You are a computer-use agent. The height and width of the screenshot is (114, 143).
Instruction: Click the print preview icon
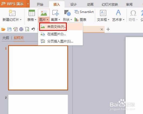click(27, 29)
